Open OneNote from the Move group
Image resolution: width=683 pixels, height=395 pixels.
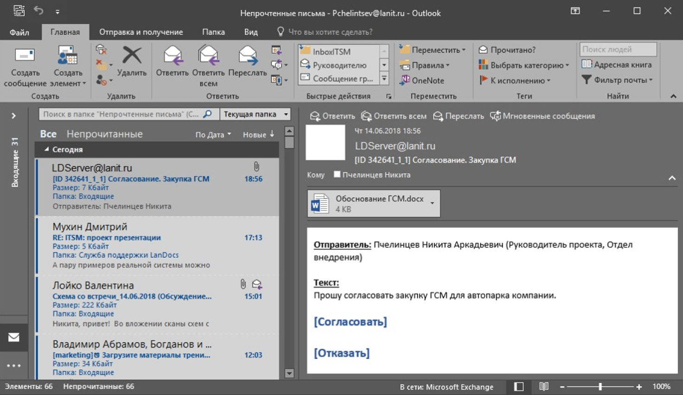422,80
